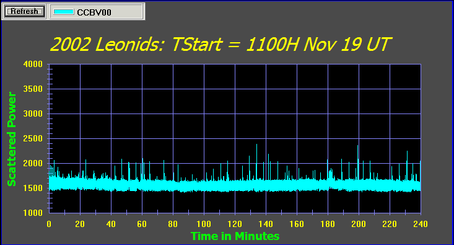
Task: Click the 2500 y-axis tick label
Action: (33, 138)
